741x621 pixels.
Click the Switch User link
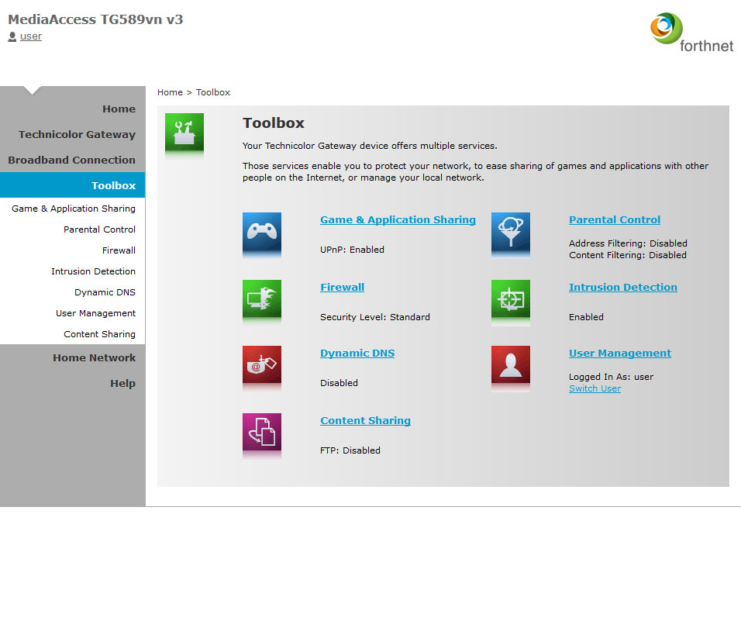[x=595, y=388]
